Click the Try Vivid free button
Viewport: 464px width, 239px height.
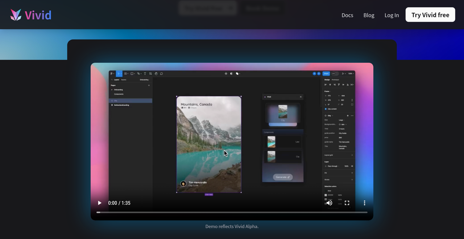(x=430, y=15)
